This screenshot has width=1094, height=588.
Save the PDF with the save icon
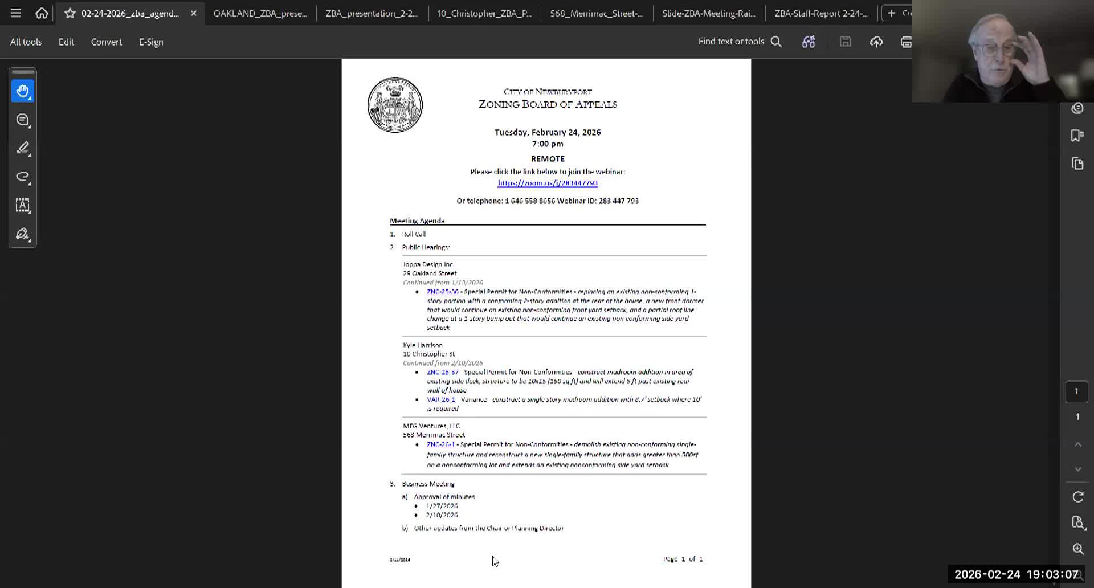846,42
